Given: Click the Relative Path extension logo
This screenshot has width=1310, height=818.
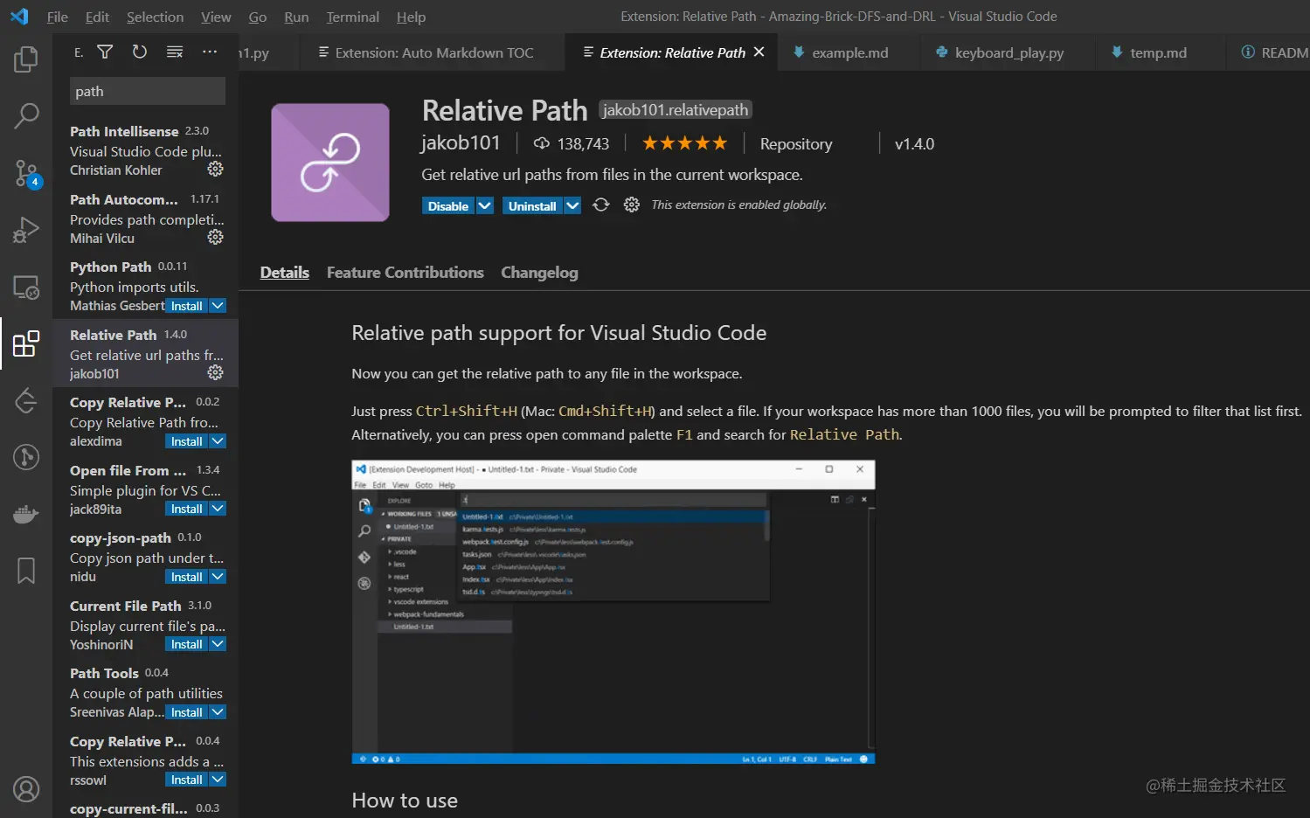Looking at the screenshot, I should click(x=330, y=163).
